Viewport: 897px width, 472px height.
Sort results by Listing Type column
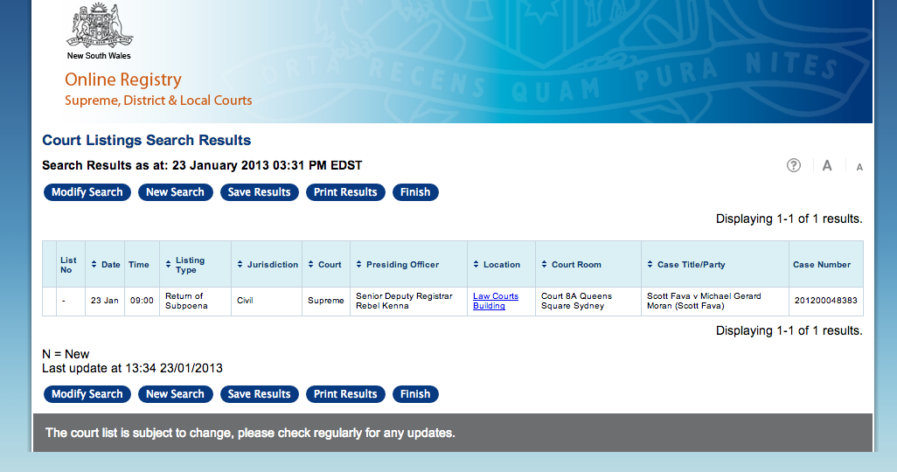[x=184, y=265]
